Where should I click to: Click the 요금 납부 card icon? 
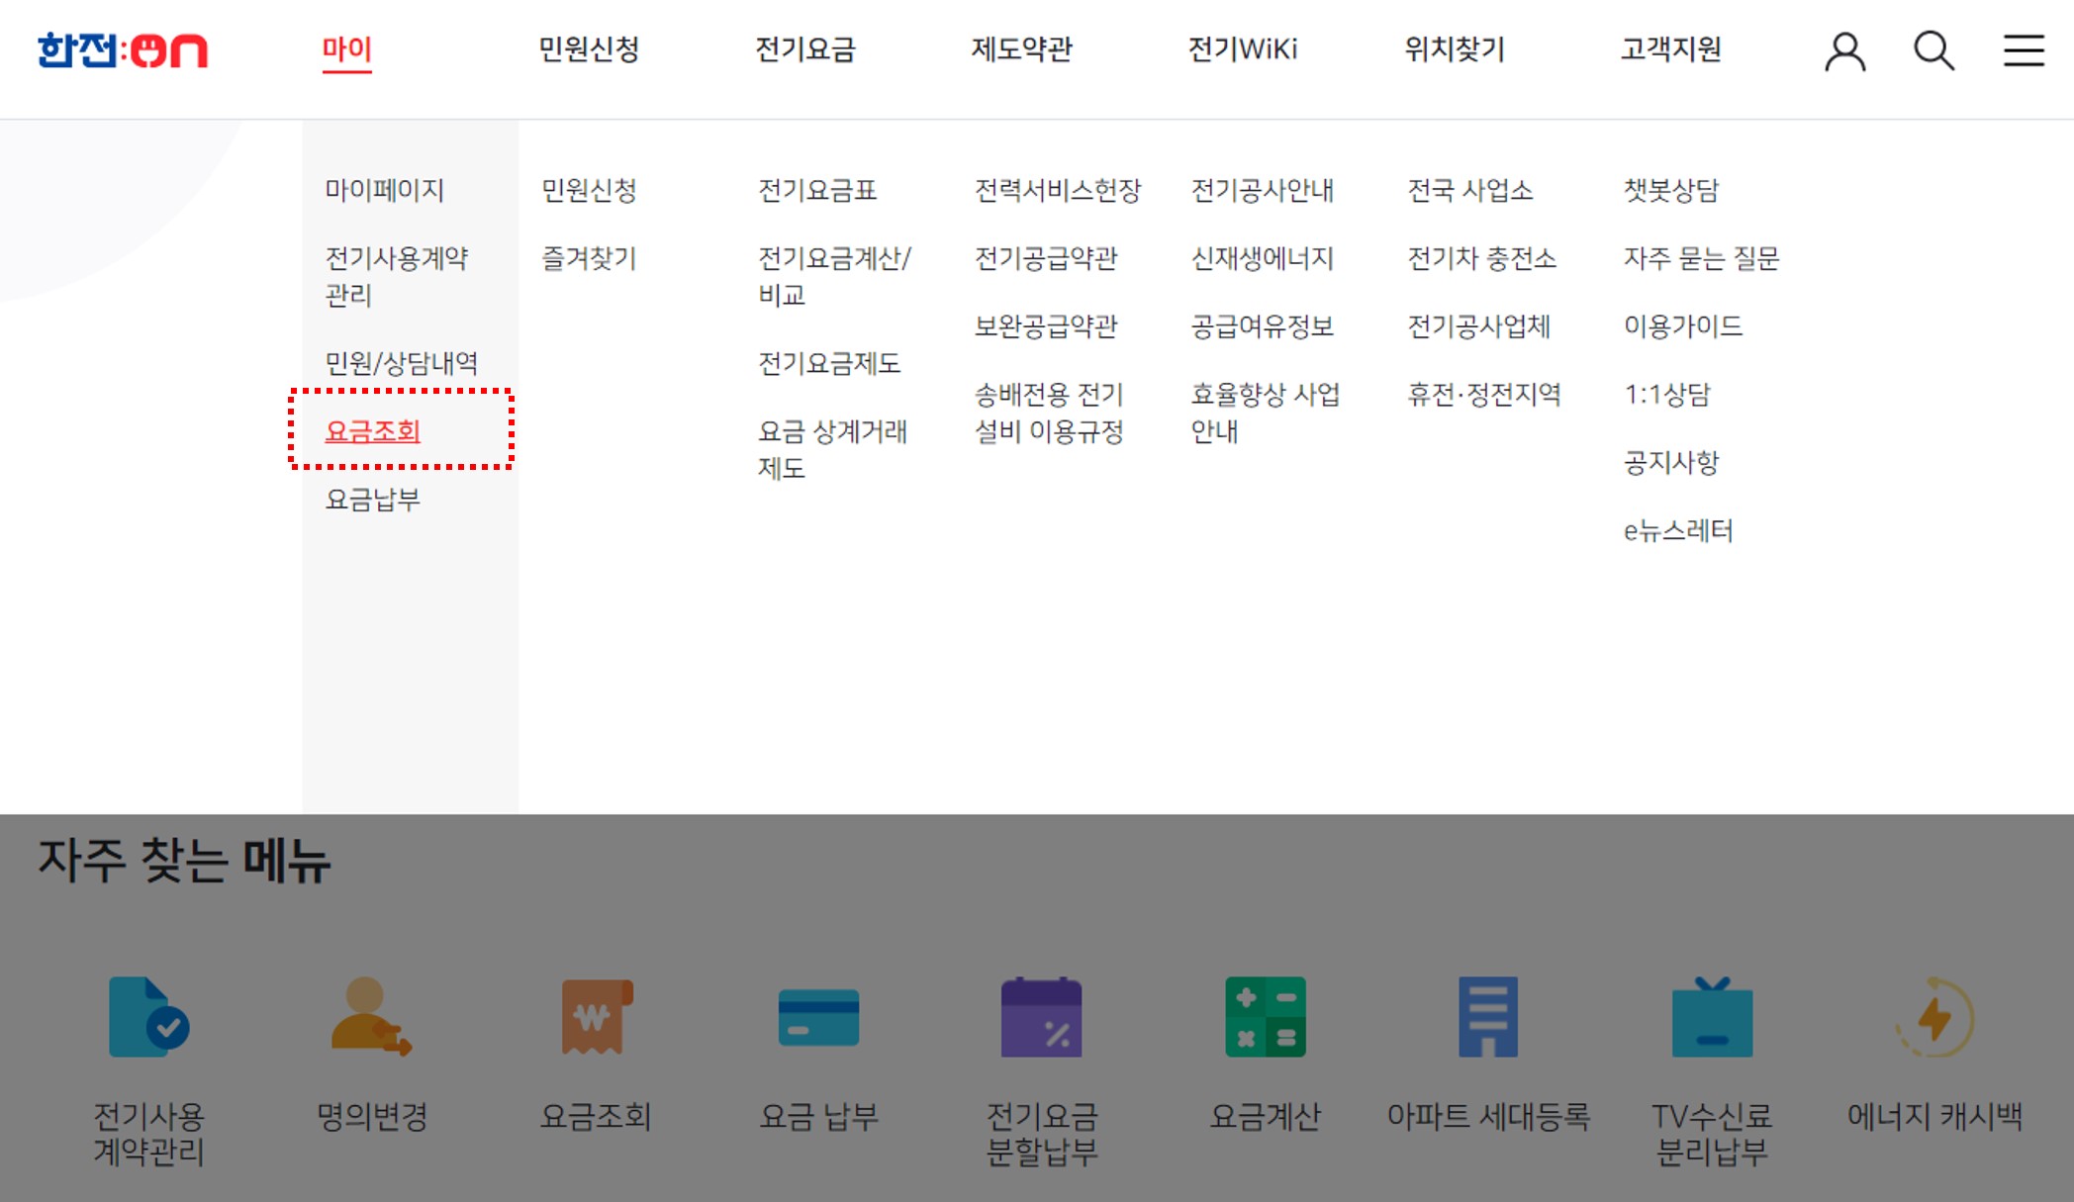coord(818,1017)
